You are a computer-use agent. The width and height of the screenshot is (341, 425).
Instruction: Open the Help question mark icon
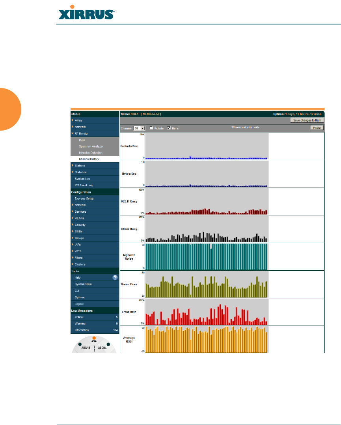[115, 277]
